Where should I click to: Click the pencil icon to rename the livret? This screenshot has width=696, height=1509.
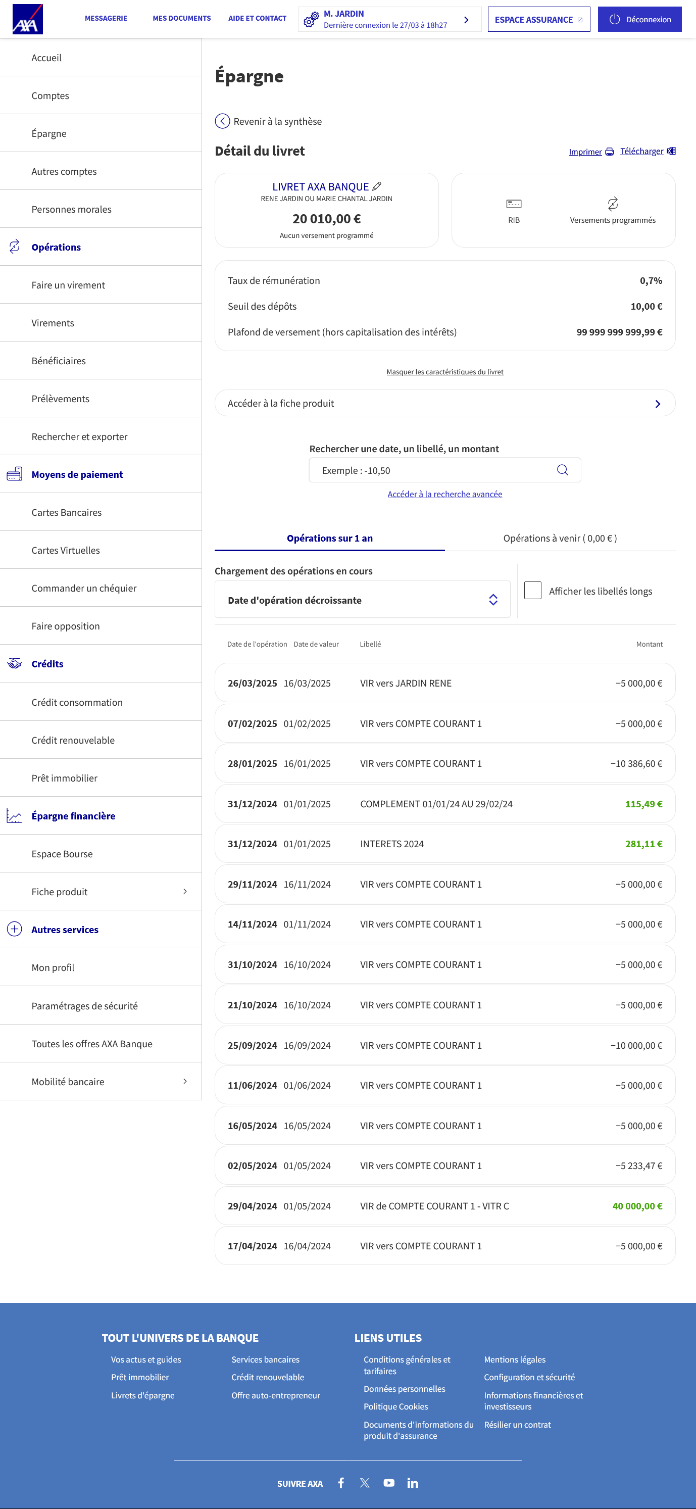pyautogui.click(x=377, y=186)
